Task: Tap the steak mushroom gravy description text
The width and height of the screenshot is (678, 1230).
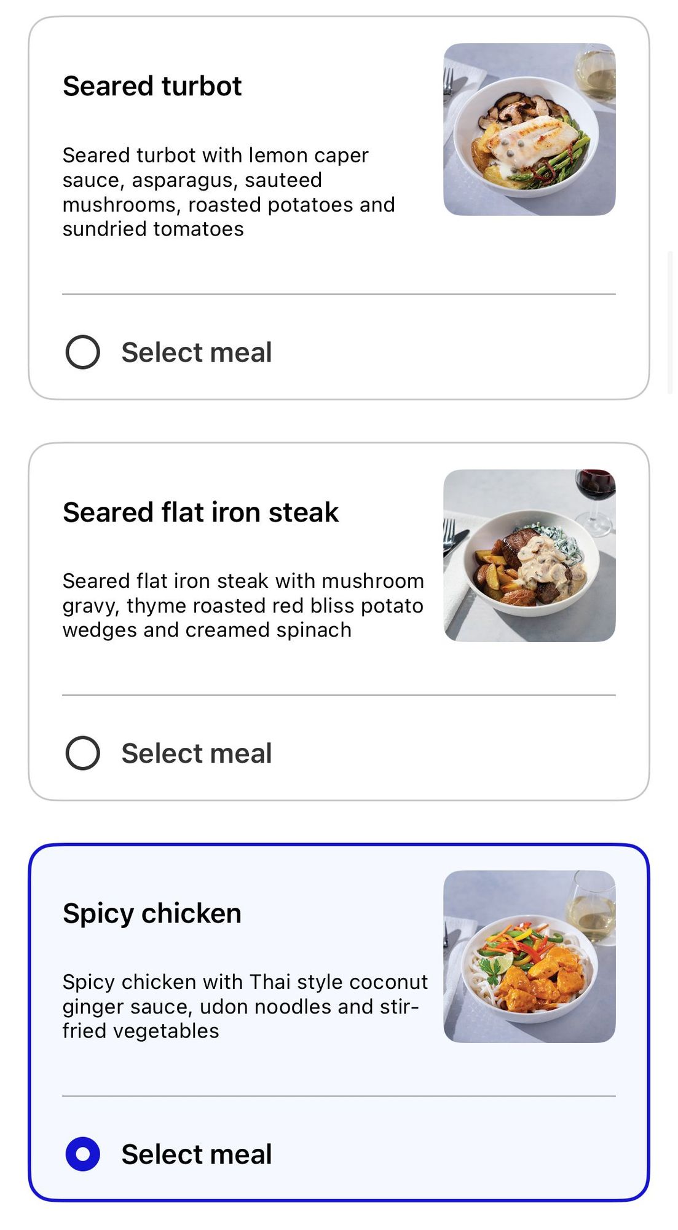Action: [243, 605]
